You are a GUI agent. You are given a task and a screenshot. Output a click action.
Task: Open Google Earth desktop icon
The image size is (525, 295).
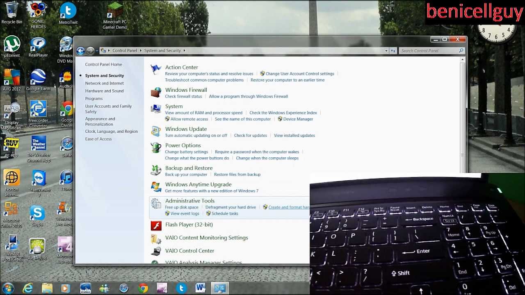point(38,80)
